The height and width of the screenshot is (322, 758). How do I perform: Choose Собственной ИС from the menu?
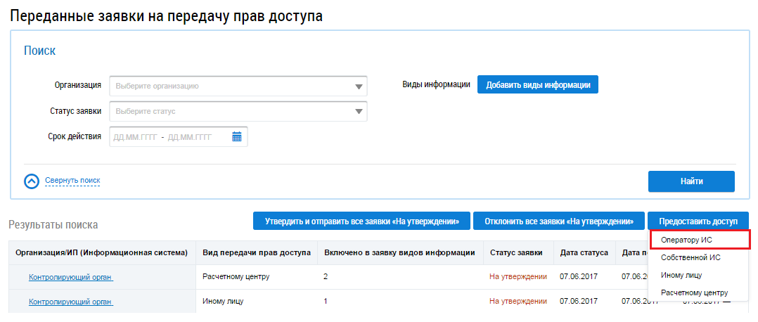[x=690, y=258]
